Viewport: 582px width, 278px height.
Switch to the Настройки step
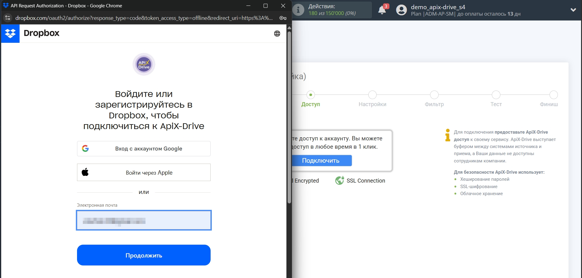coord(372,95)
